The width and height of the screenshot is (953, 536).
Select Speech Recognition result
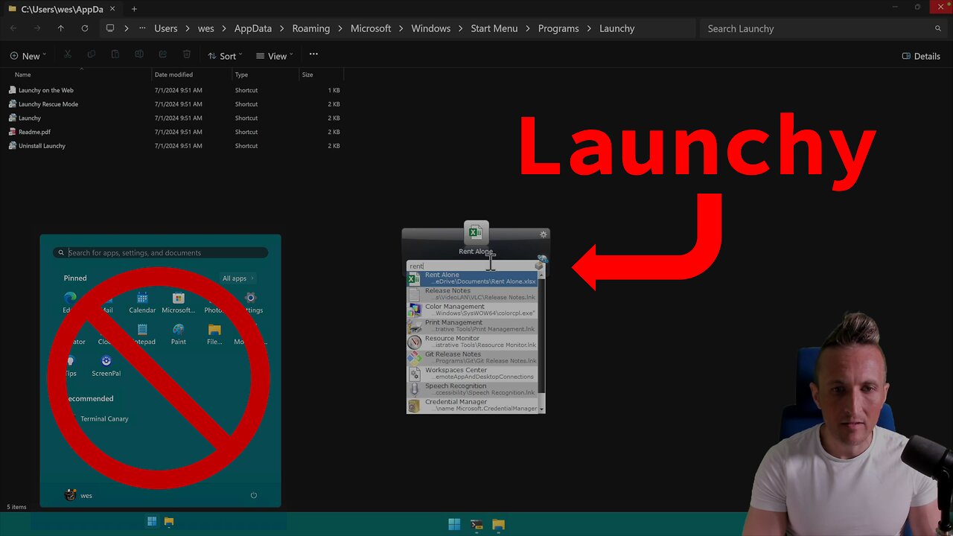tap(473, 389)
